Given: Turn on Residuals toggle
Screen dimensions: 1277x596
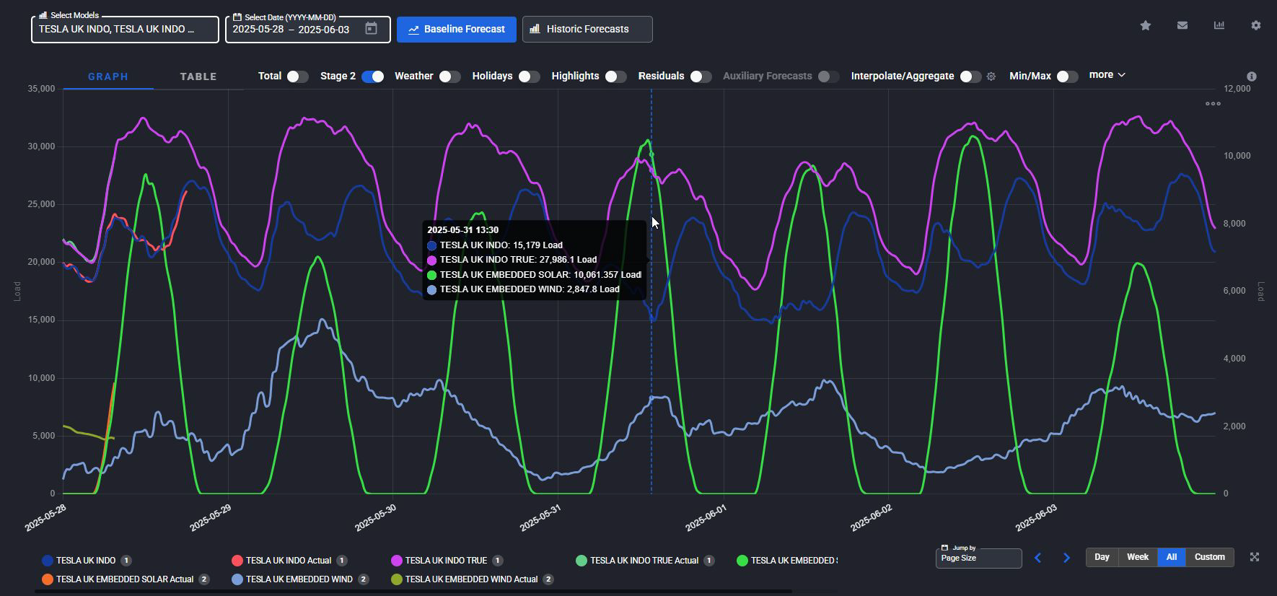Looking at the screenshot, I should [701, 76].
